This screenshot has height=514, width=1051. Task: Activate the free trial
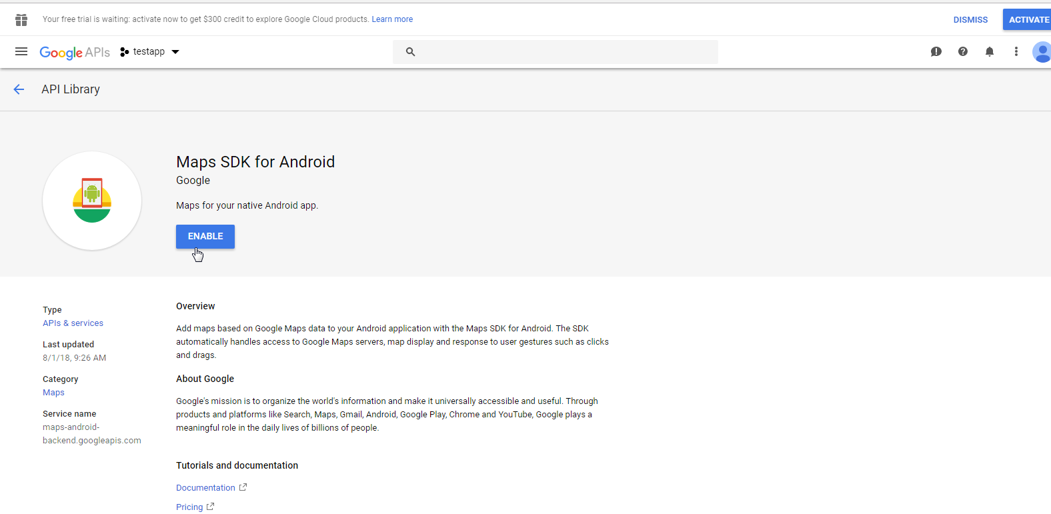click(x=1028, y=19)
